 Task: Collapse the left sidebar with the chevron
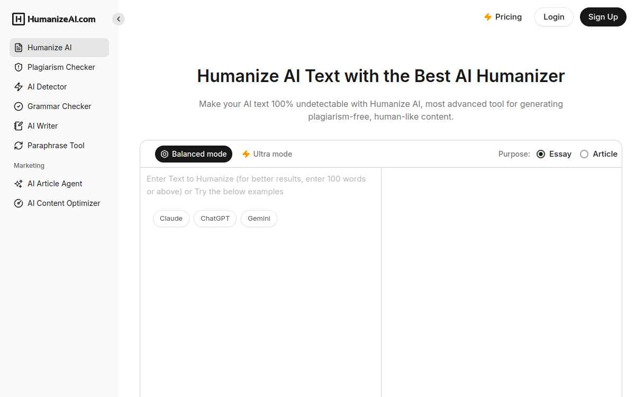pos(119,19)
